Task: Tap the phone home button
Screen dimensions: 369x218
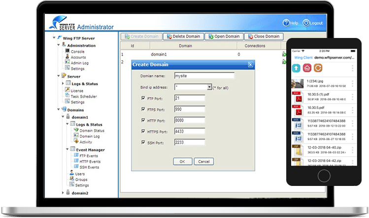Action: coord(324,176)
